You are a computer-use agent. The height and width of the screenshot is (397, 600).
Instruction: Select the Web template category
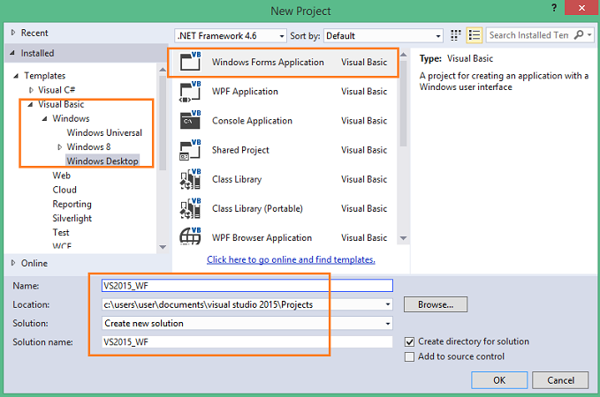61,176
